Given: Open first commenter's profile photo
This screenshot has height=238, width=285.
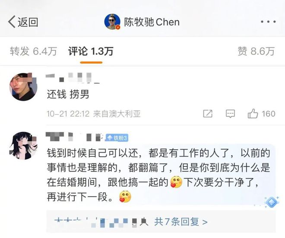Looking at the screenshot, I should pos(23,87).
